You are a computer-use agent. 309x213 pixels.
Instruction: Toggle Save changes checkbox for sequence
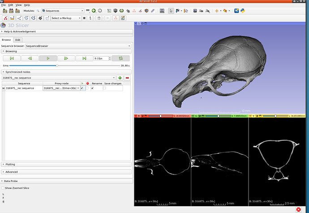point(105,88)
